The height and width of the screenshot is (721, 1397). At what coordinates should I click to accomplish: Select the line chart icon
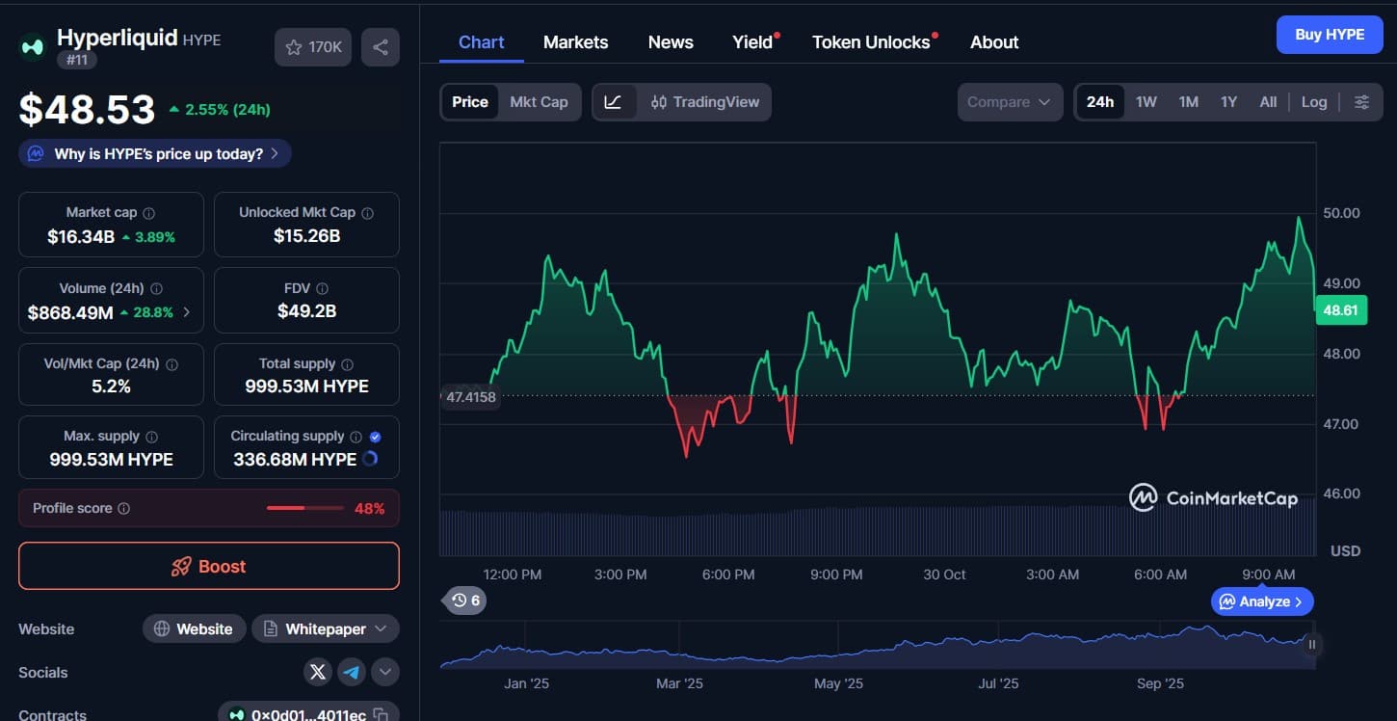point(614,102)
